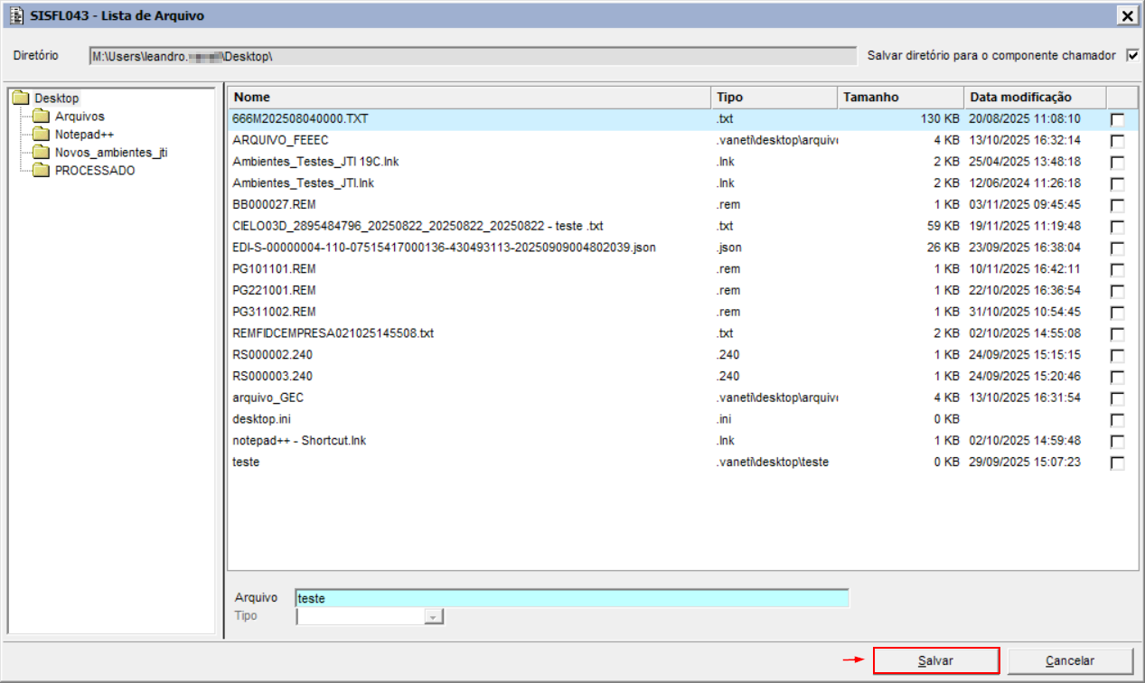Select file desktop.ini
The width and height of the screenshot is (1145, 683).
(261, 419)
